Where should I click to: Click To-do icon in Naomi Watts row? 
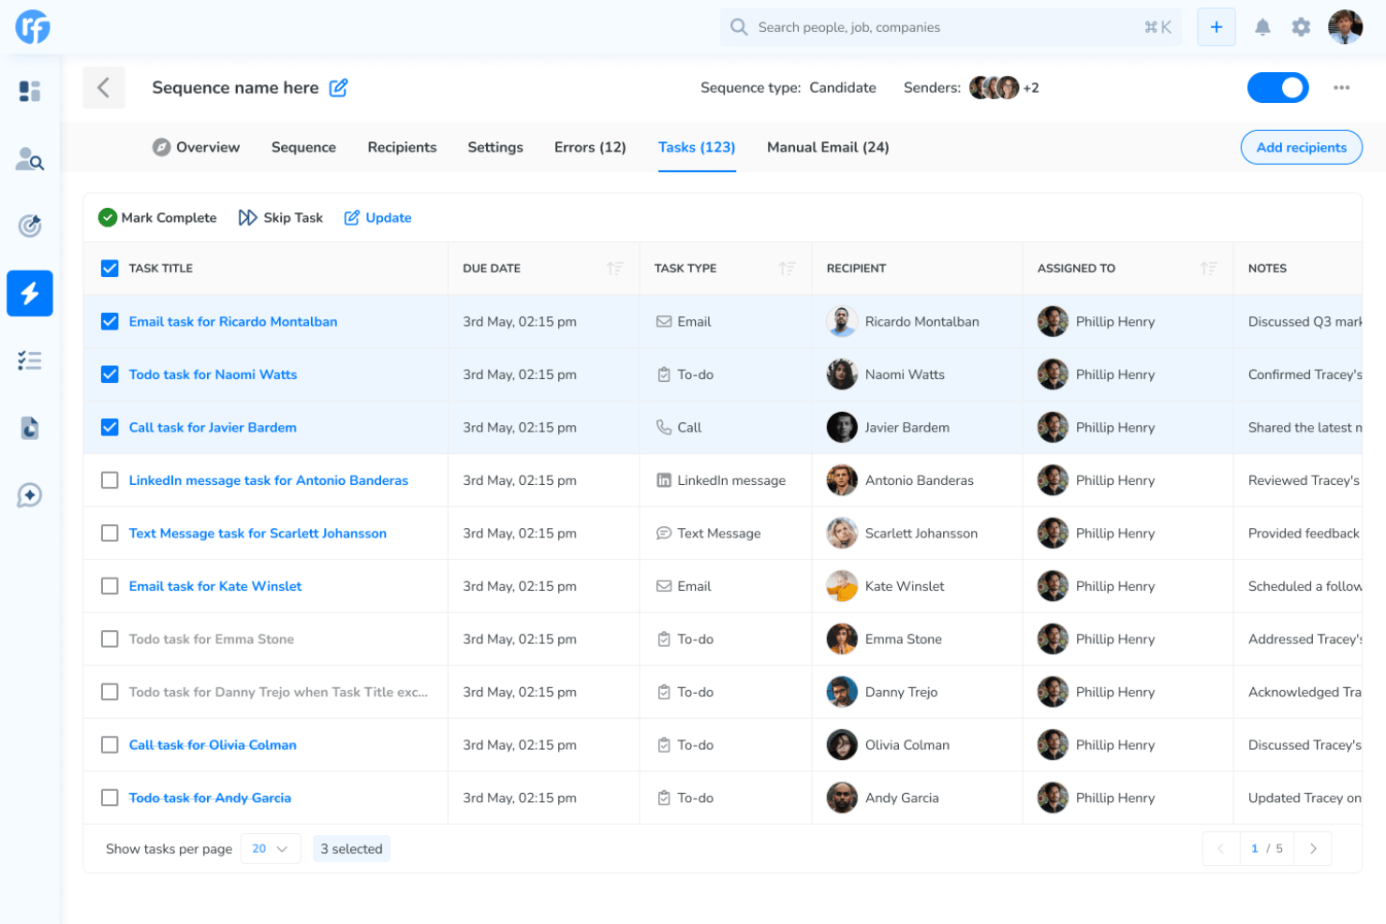point(664,374)
